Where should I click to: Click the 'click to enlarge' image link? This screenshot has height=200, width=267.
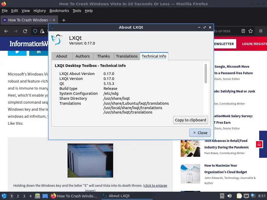click(156, 185)
